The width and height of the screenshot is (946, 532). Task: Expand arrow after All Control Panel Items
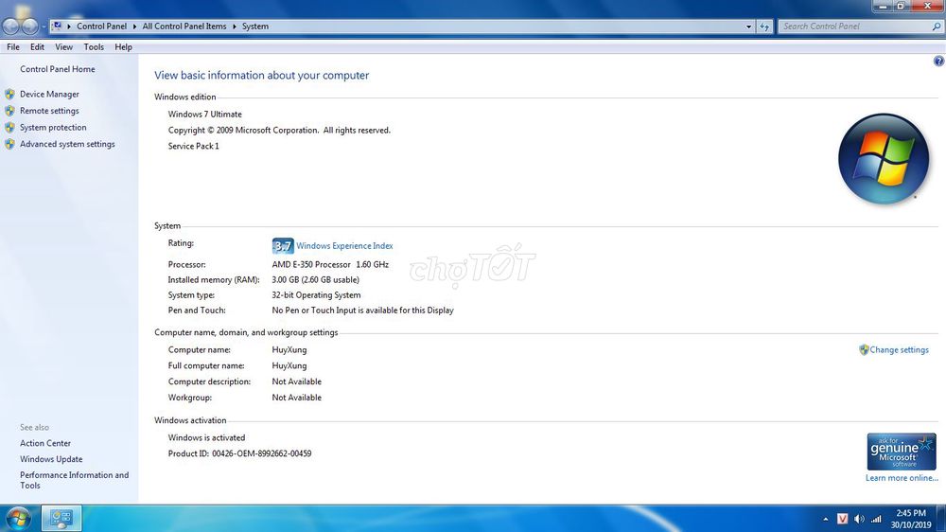234,27
